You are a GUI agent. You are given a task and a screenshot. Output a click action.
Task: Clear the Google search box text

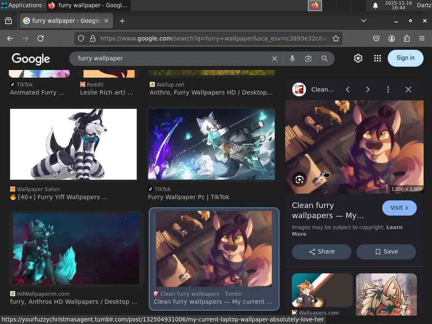click(274, 58)
